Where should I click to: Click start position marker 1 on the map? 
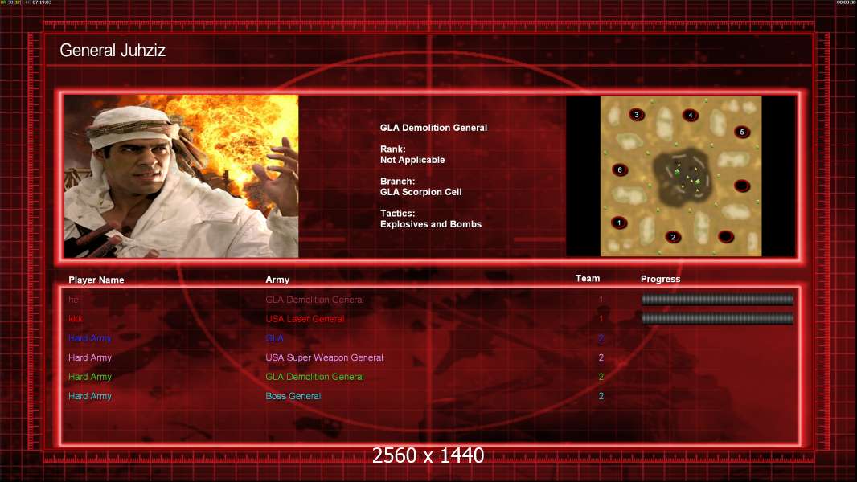pyautogui.click(x=619, y=223)
